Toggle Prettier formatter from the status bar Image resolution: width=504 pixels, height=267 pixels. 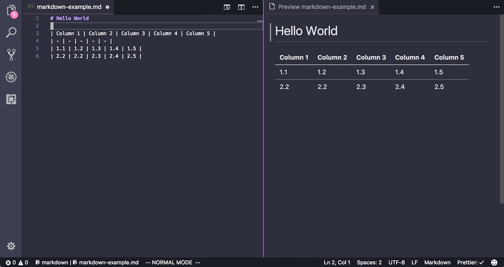pos(471,262)
